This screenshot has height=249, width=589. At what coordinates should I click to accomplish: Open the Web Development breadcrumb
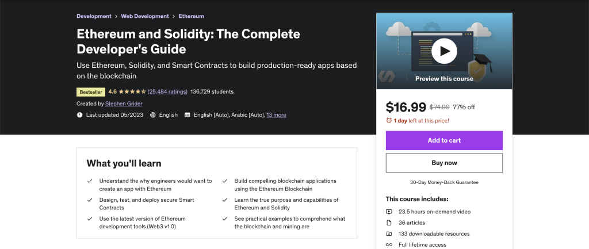(x=145, y=16)
